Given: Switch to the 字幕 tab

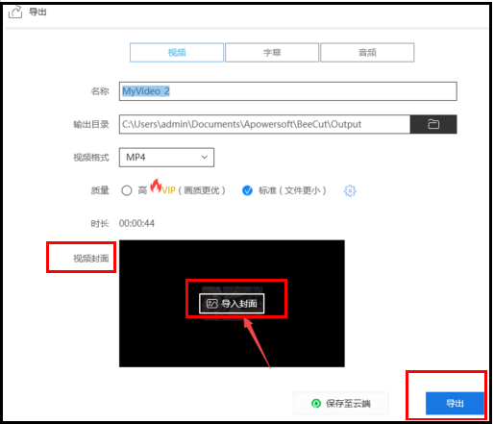Looking at the screenshot, I should pyautogui.click(x=272, y=52).
